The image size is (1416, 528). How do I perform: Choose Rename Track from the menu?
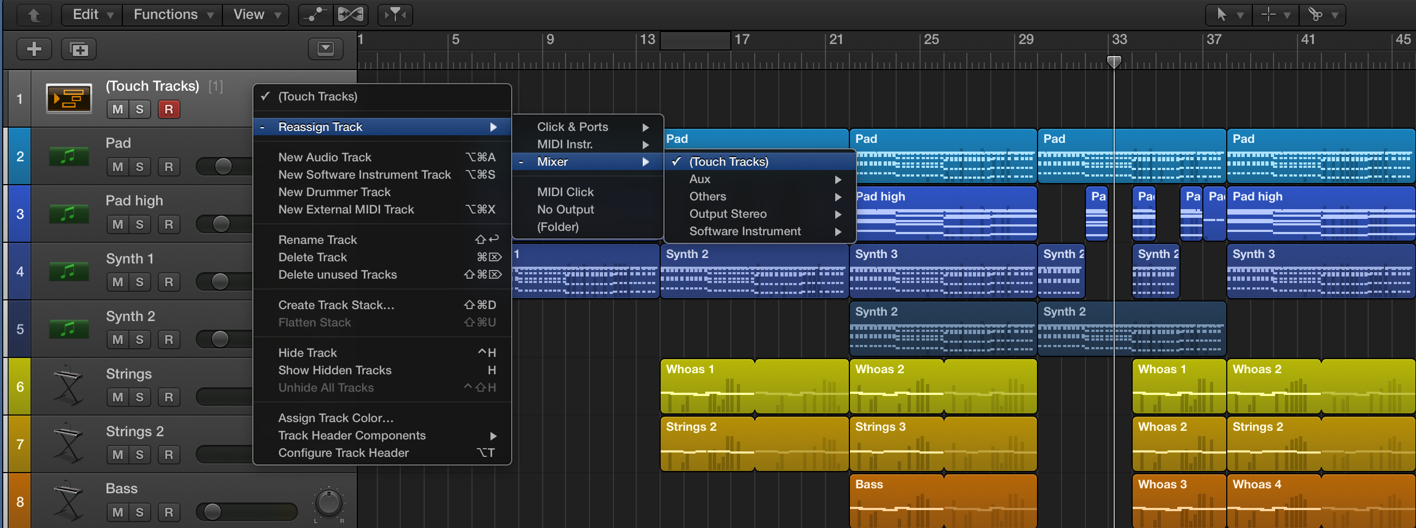pos(318,240)
